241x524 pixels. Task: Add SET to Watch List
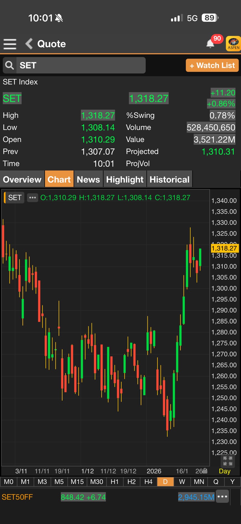[212, 65]
